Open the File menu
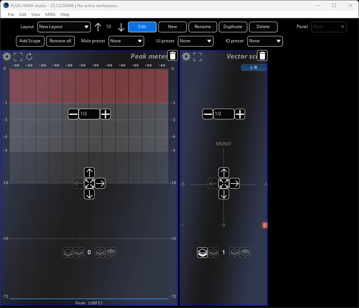This screenshot has height=308, width=359. coord(11,14)
